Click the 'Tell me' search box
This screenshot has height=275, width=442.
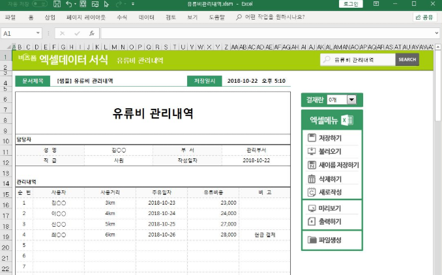(271, 17)
